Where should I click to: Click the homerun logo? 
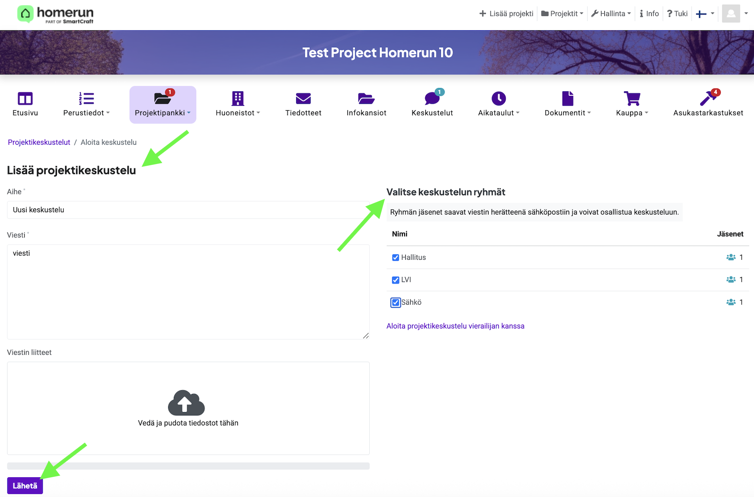click(x=56, y=15)
